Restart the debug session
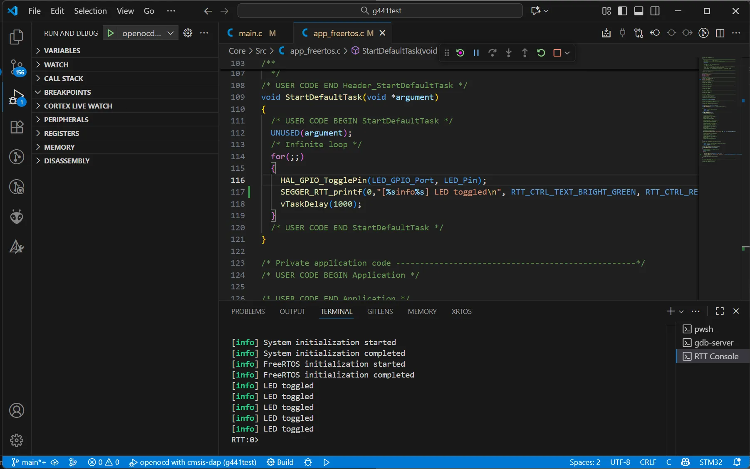750x469 pixels. click(x=541, y=53)
